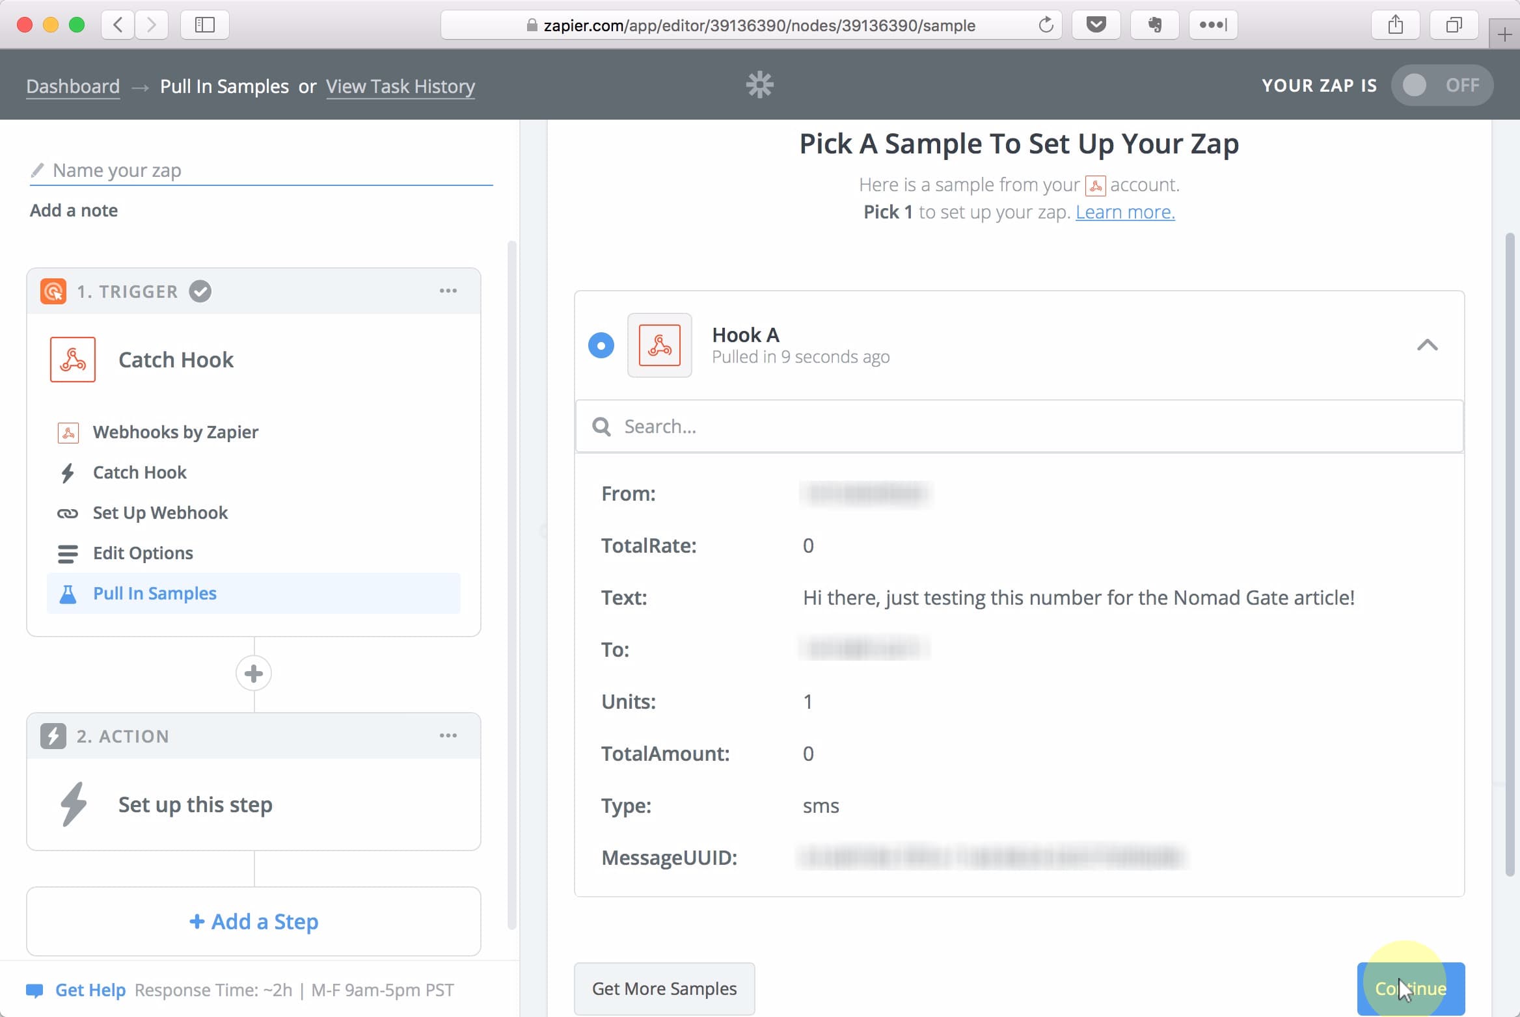The height and width of the screenshot is (1017, 1520).
Task: Click the trigger step orange icon
Action: pyautogui.click(x=53, y=291)
